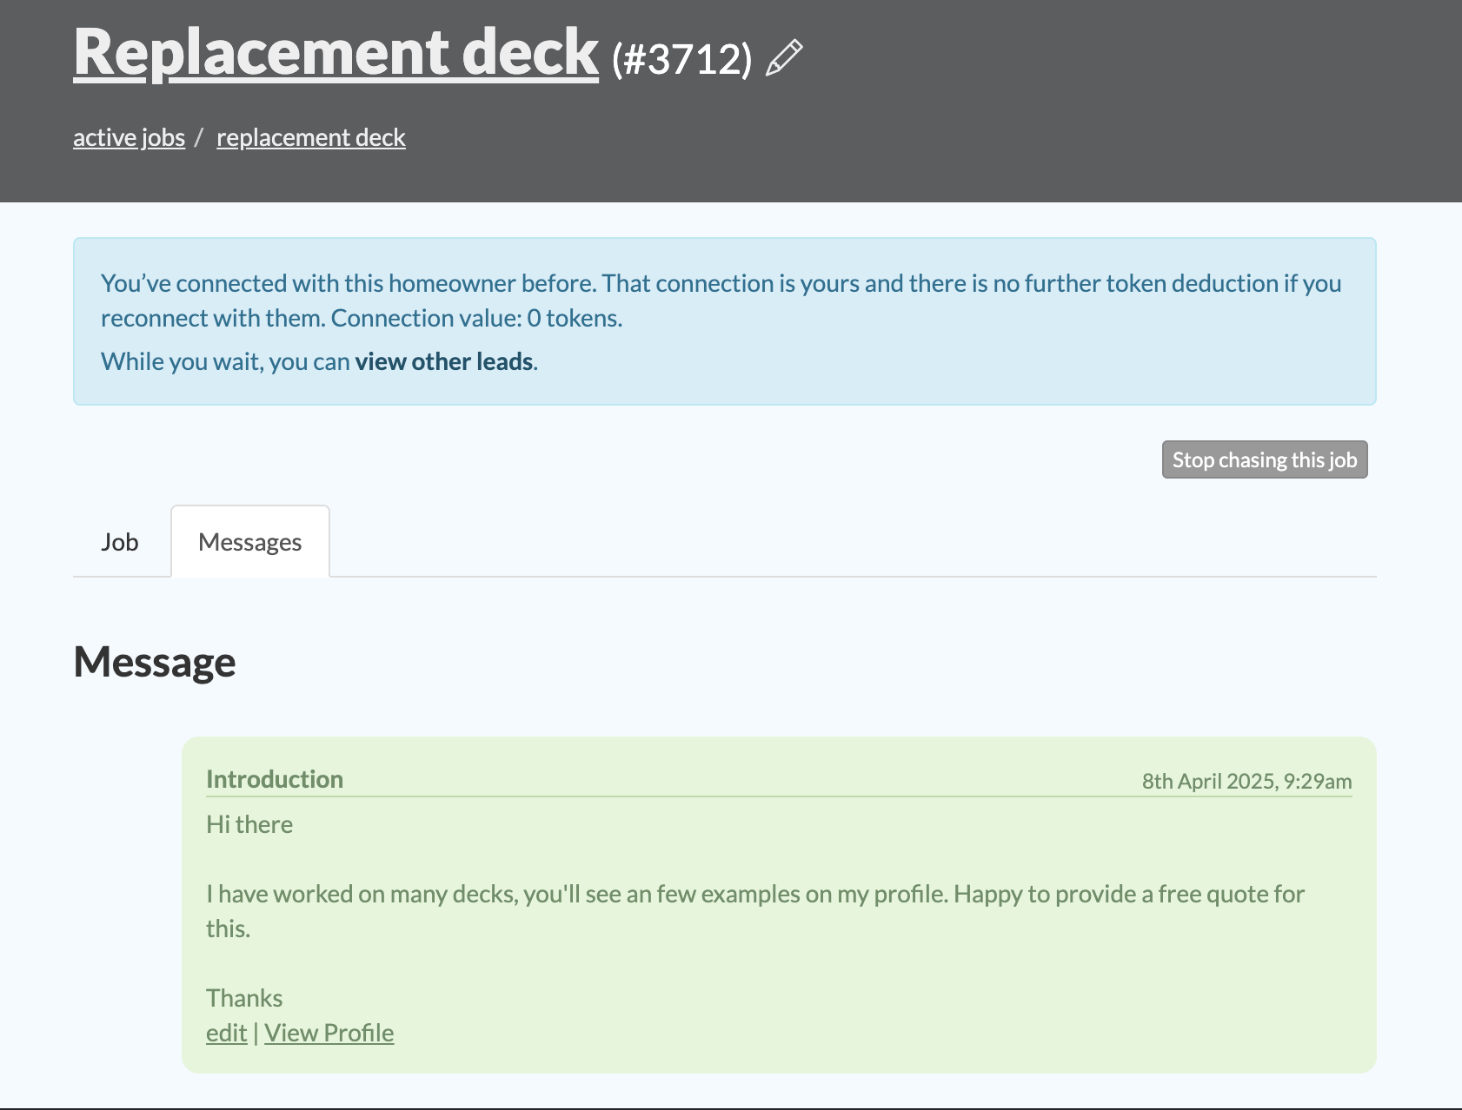The image size is (1462, 1110).
Task: Open the Replacement deck title link
Action: (x=336, y=52)
